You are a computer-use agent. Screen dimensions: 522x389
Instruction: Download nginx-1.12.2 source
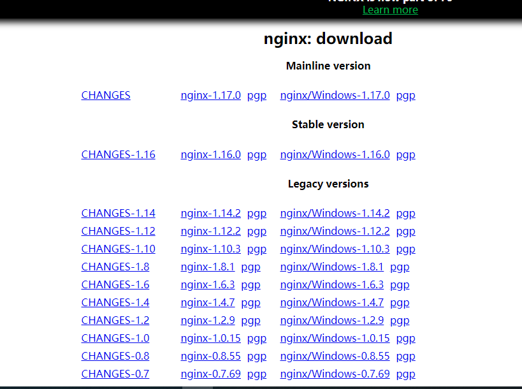(211, 231)
